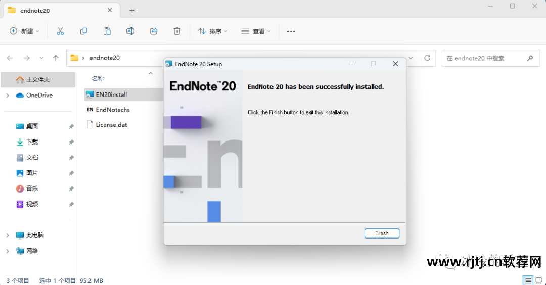The width and height of the screenshot is (546, 285).
Task: Expand the address bar history dropdown
Action: click(x=411, y=58)
